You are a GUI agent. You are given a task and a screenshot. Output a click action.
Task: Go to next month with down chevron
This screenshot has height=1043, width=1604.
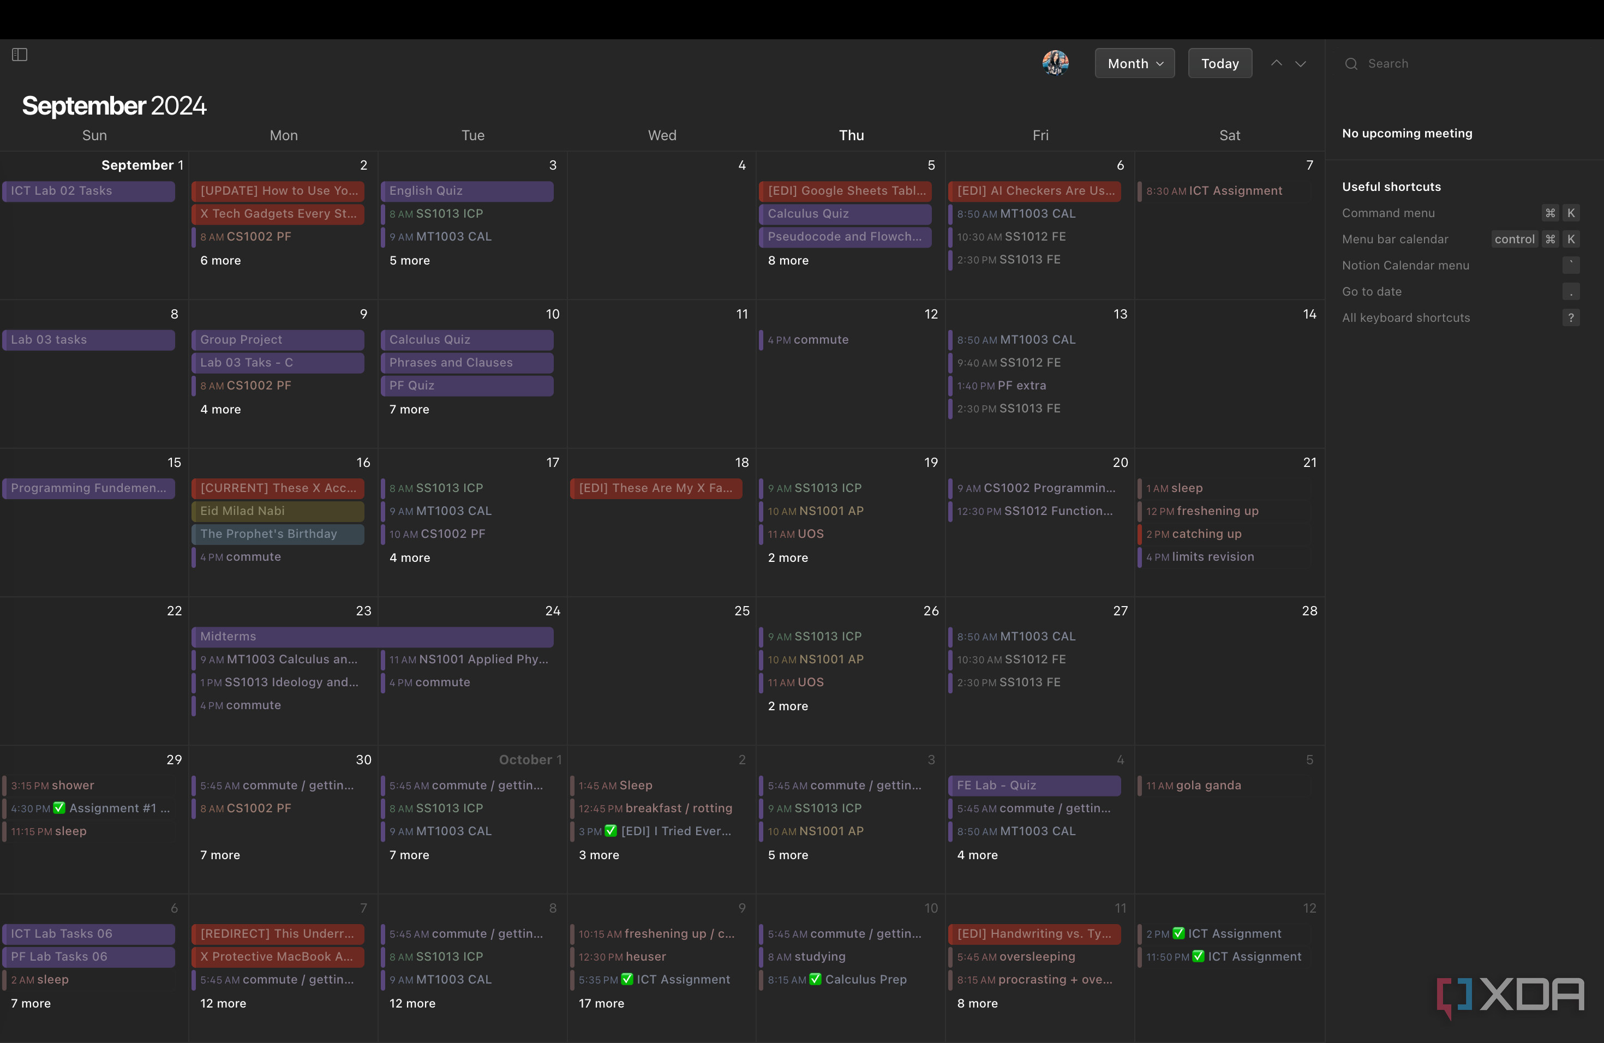coord(1300,63)
